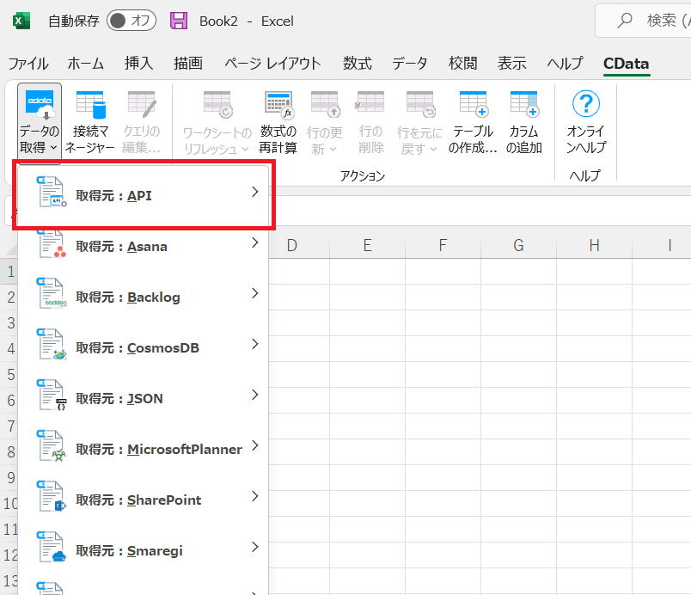The width and height of the screenshot is (691, 595).
Task: Expand the JSON submenu arrow
Action: (254, 395)
